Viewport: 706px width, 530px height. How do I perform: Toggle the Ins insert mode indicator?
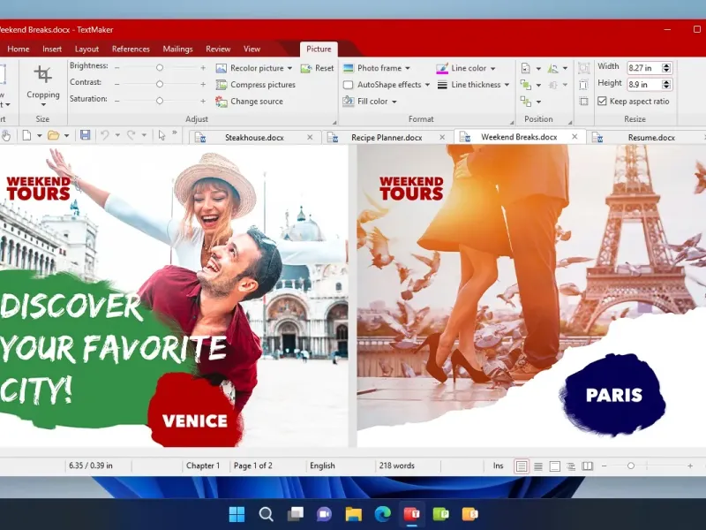(x=498, y=466)
